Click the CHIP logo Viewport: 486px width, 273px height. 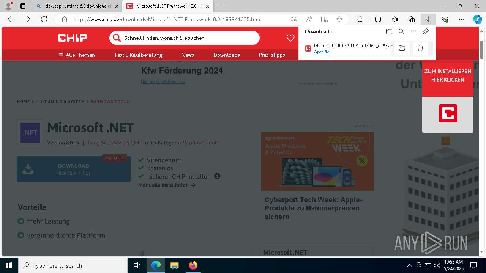73,38
